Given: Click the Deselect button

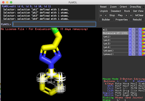Looking at the screenshot, I should click(x=116, y=11).
